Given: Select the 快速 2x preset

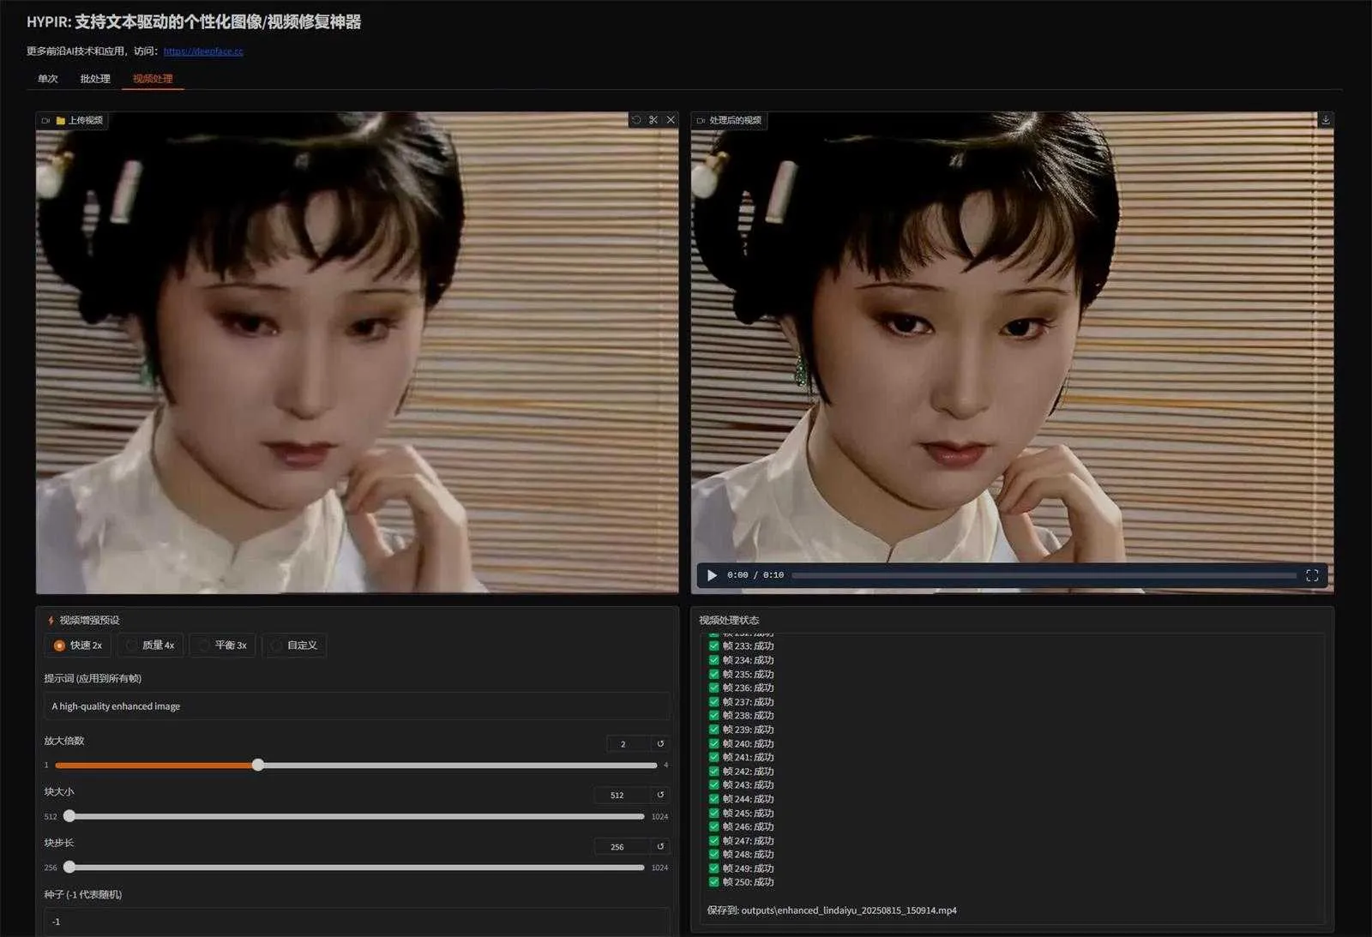Looking at the screenshot, I should [77, 646].
